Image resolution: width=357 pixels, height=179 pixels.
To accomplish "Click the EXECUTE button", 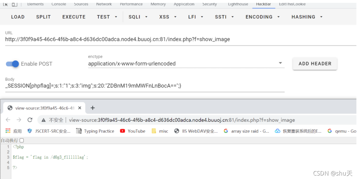I will pyautogui.click(x=74, y=17).
